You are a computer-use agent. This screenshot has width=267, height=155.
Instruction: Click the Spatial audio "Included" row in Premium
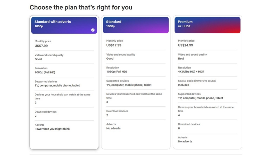pyautogui.click(x=184, y=85)
